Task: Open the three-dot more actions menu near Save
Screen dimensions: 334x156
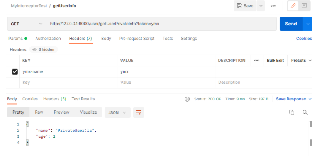Action: 273,6
